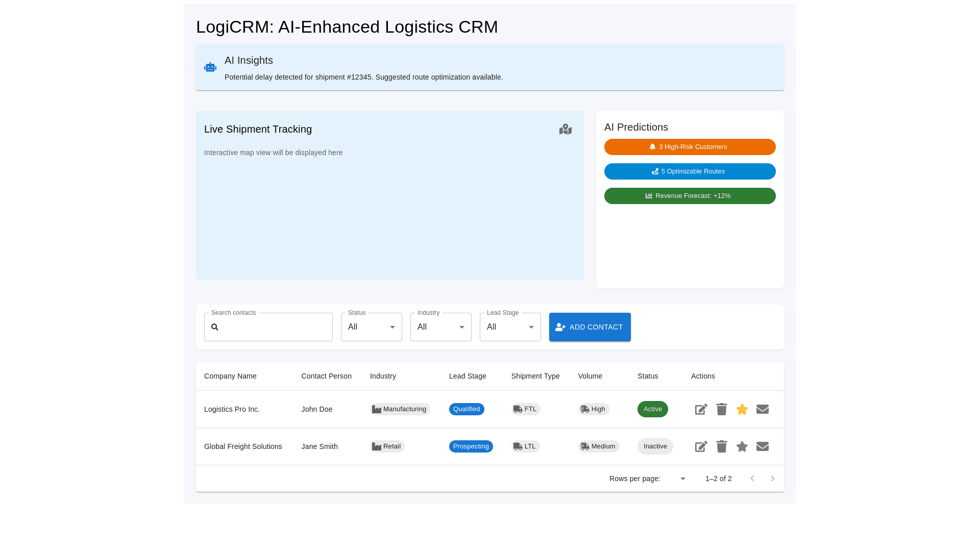The width and height of the screenshot is (980, 551).
Task: Delete the Global Freight Solutions row
Action: 721,446
